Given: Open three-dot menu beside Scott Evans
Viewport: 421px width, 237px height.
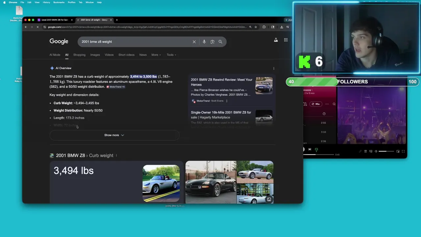Looking at the screenshot, I should pyautogui.click(x=227, y=101).
